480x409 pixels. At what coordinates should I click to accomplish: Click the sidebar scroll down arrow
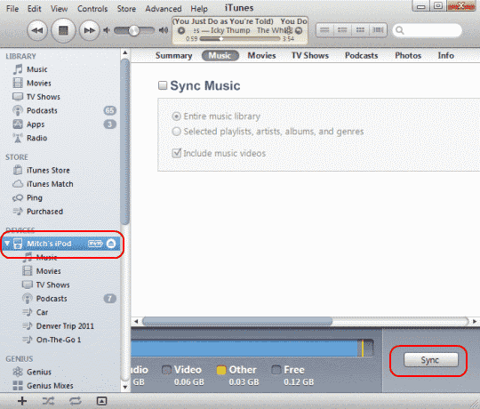pos(125,387)
